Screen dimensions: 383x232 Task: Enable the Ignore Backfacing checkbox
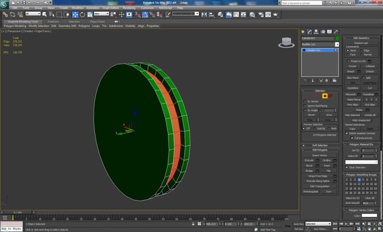[305, 106]
